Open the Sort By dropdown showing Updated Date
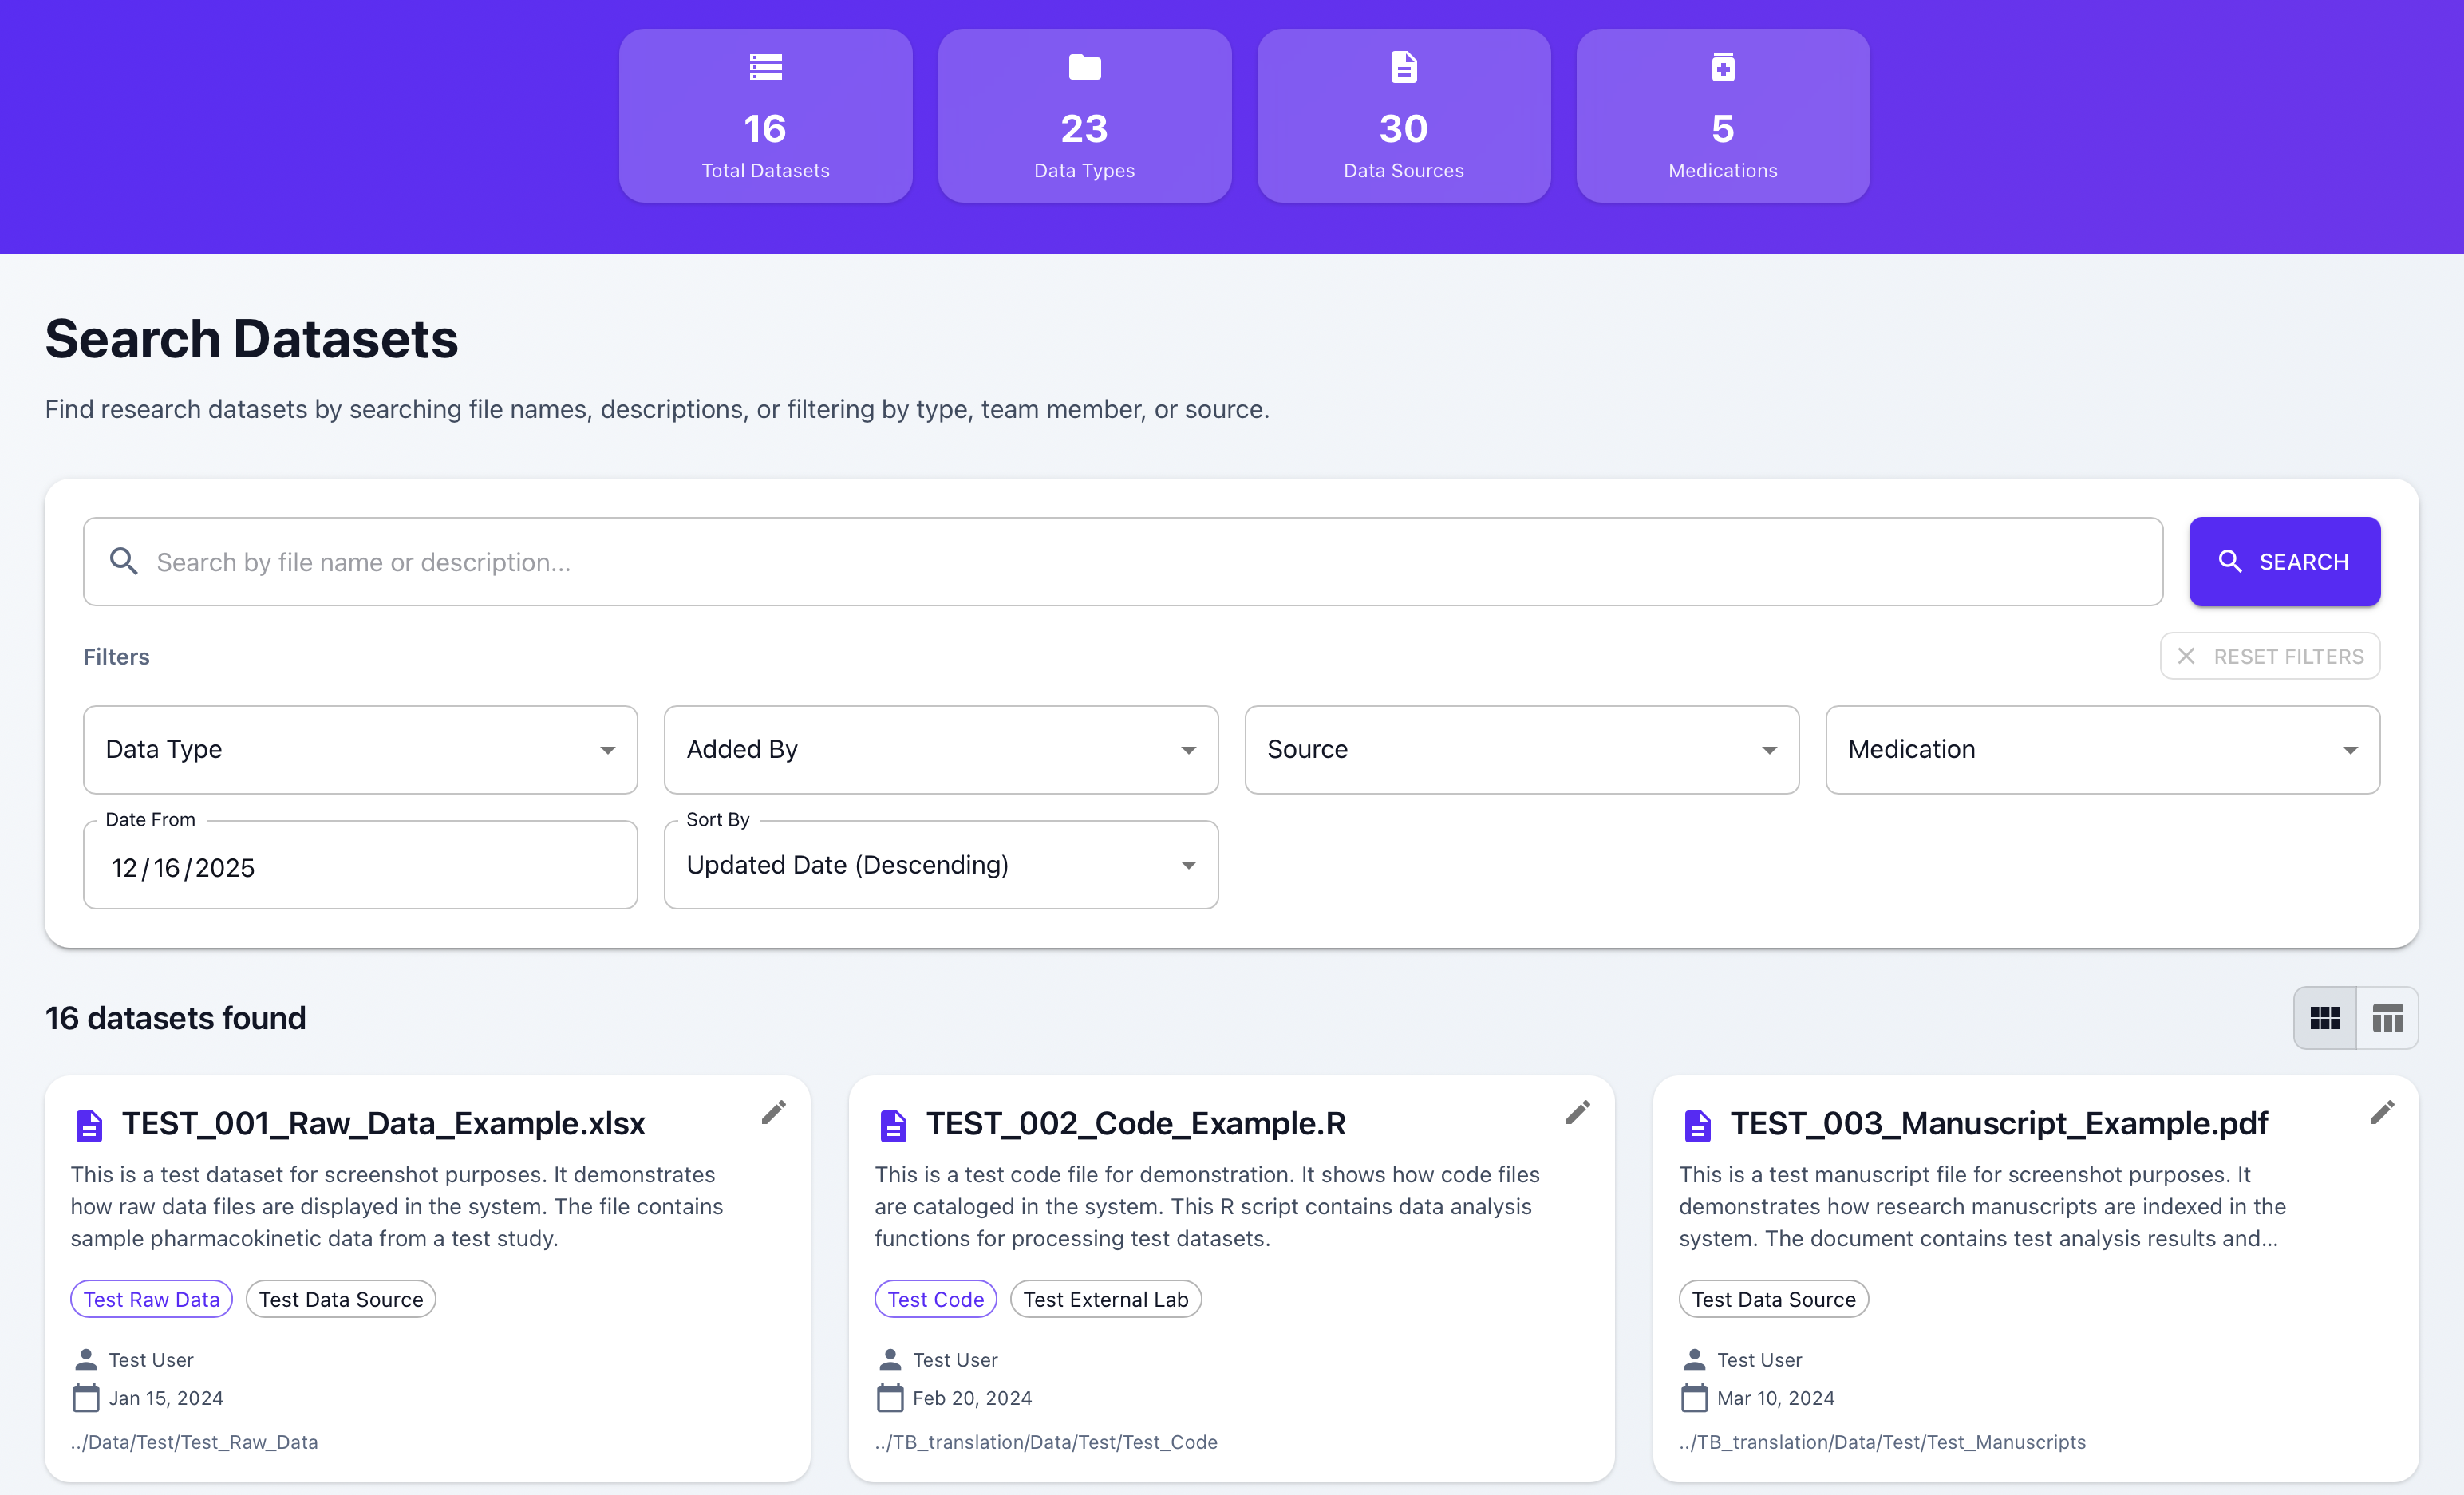Image resolution: width=2464 pixels, height=1495 pixels. coord(940,864)
